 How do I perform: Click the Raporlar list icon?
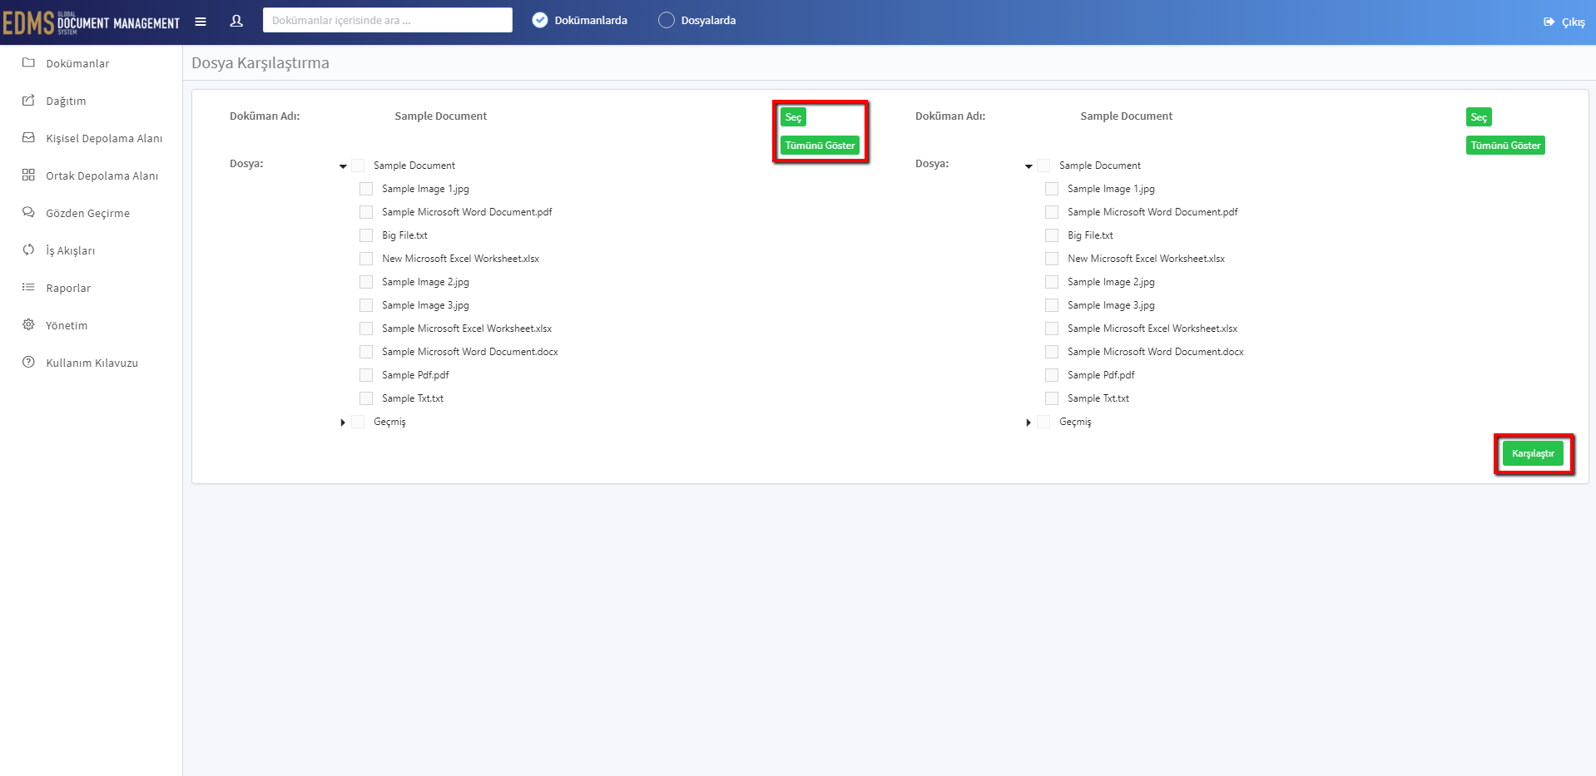click(x=28, y=287)
